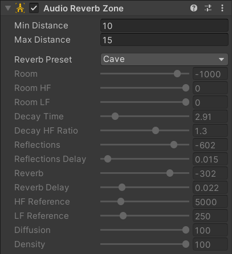232x254 pixels.
Task: Collapse the Audio Reverb Zone foldout arrow
Action: [8, 8]
